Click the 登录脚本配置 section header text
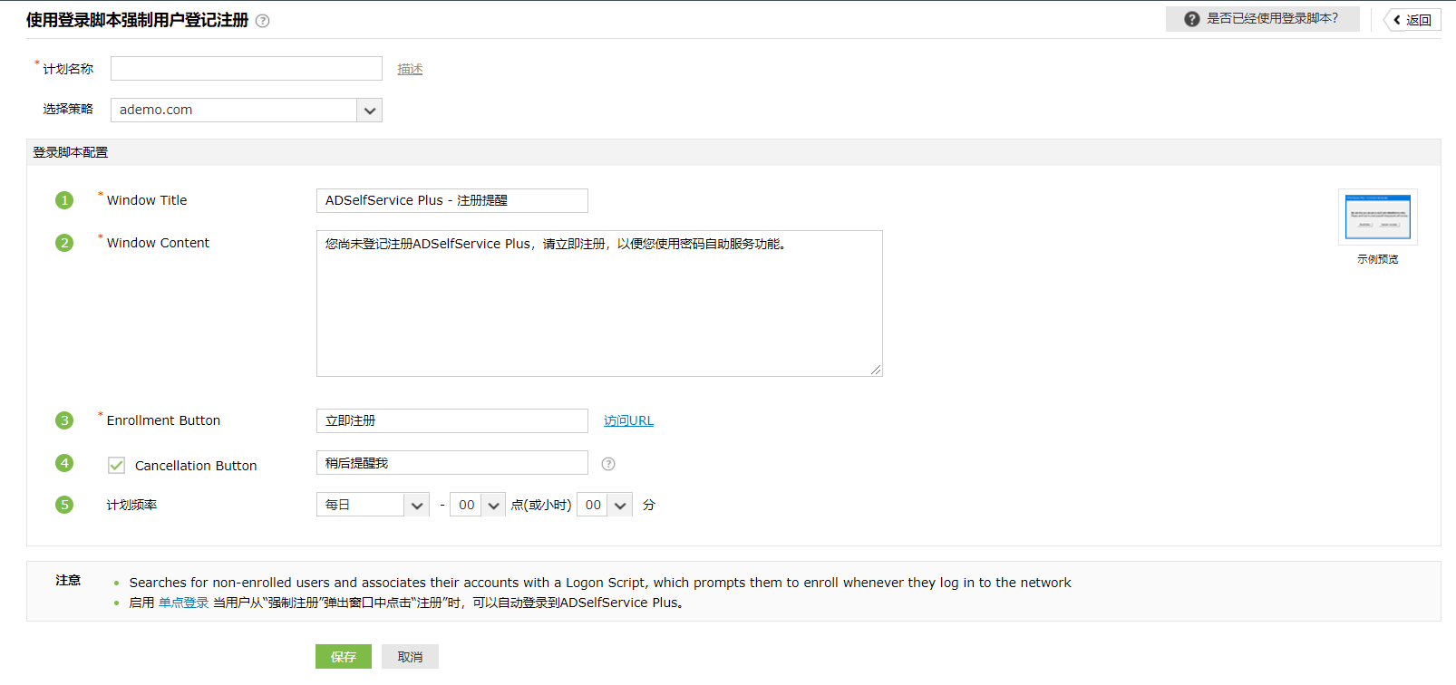Viewport: 1456px width, 685px height. click(71, 152)
